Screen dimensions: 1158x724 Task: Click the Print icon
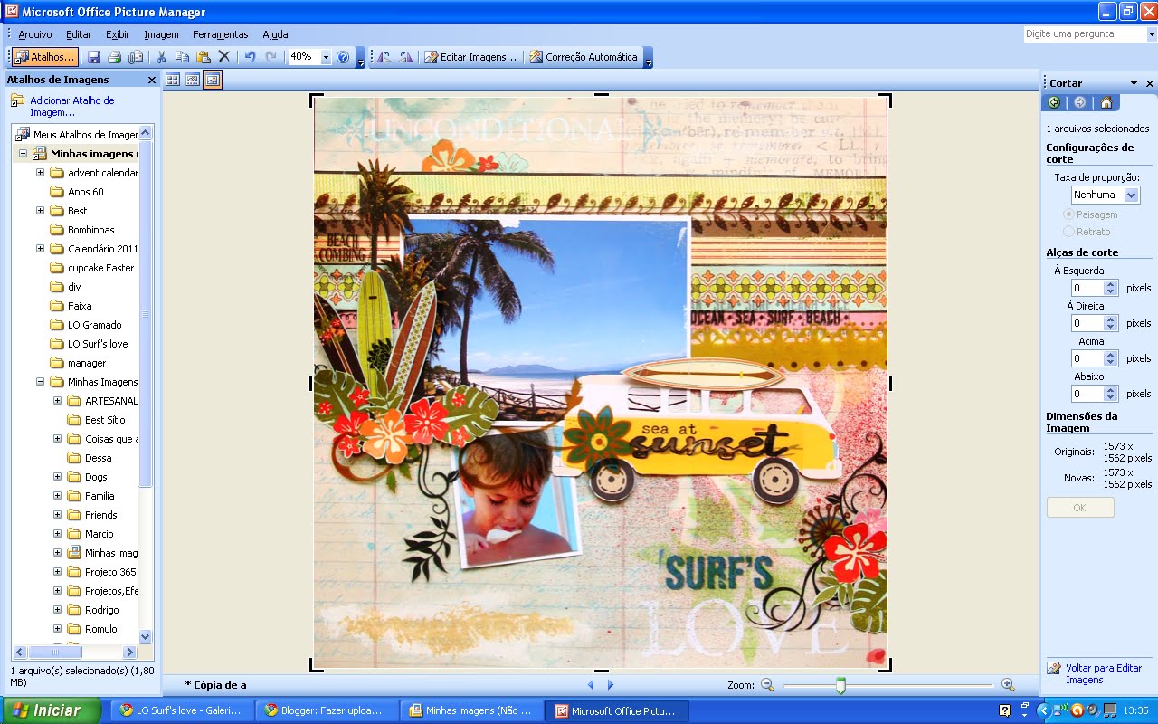click(115, 57)
